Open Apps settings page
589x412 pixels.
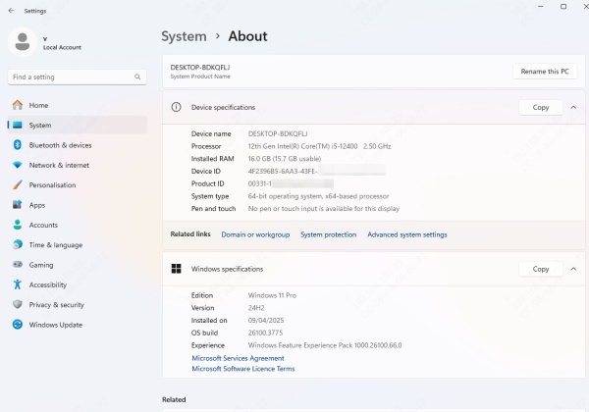[x=77, y=205]
